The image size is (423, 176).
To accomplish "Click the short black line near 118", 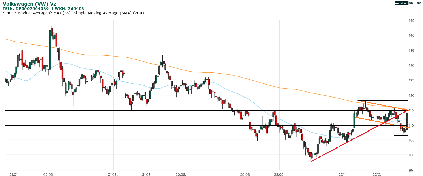I will click(383, 101).
